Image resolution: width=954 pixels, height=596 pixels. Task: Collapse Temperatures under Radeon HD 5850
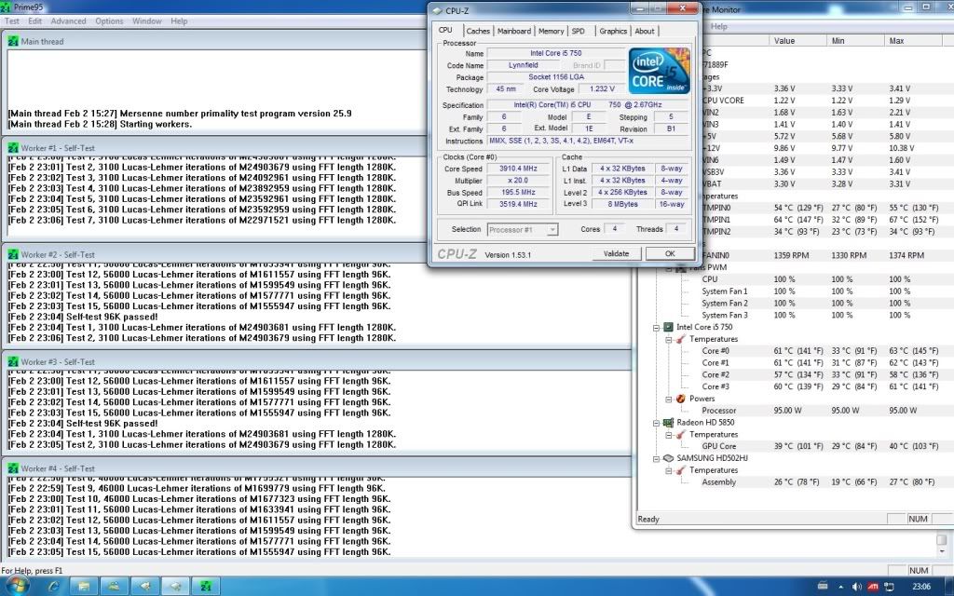(669, 435)
